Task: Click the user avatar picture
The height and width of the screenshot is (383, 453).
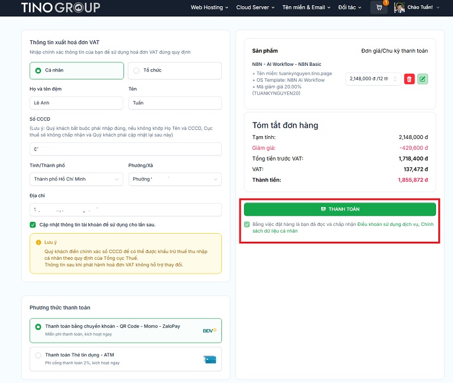Action: (399, 7)
